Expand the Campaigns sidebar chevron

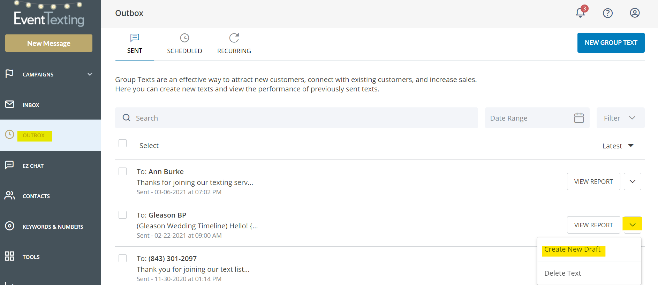pyautogui.click(x=90, y=74)
